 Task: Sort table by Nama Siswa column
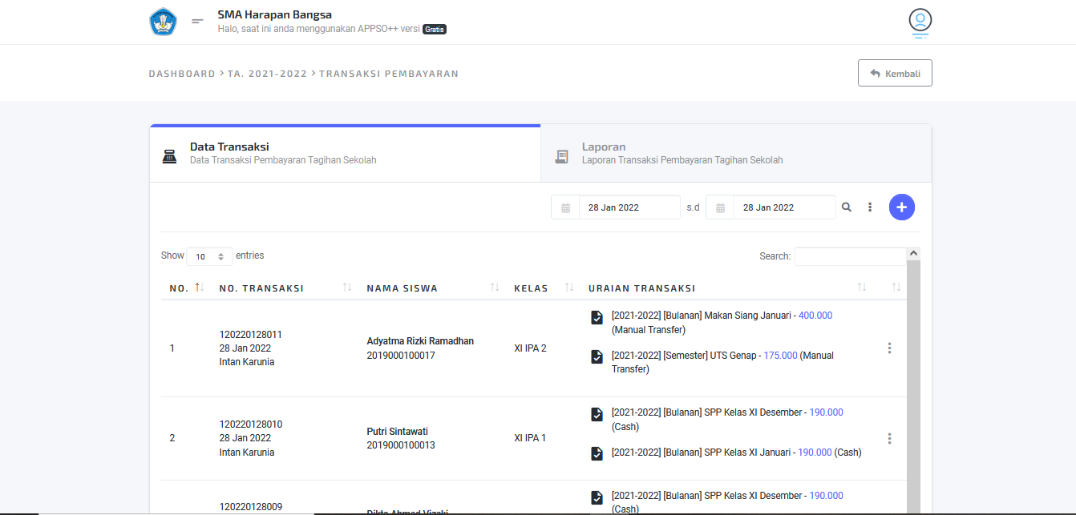(x=495, y=288)
